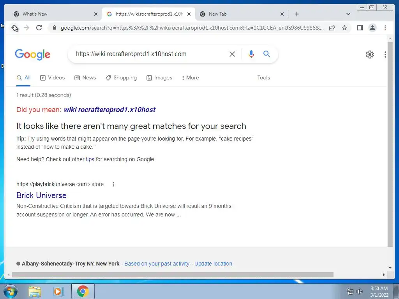Open Google apps dots next to settings gear

click(385, 54)
